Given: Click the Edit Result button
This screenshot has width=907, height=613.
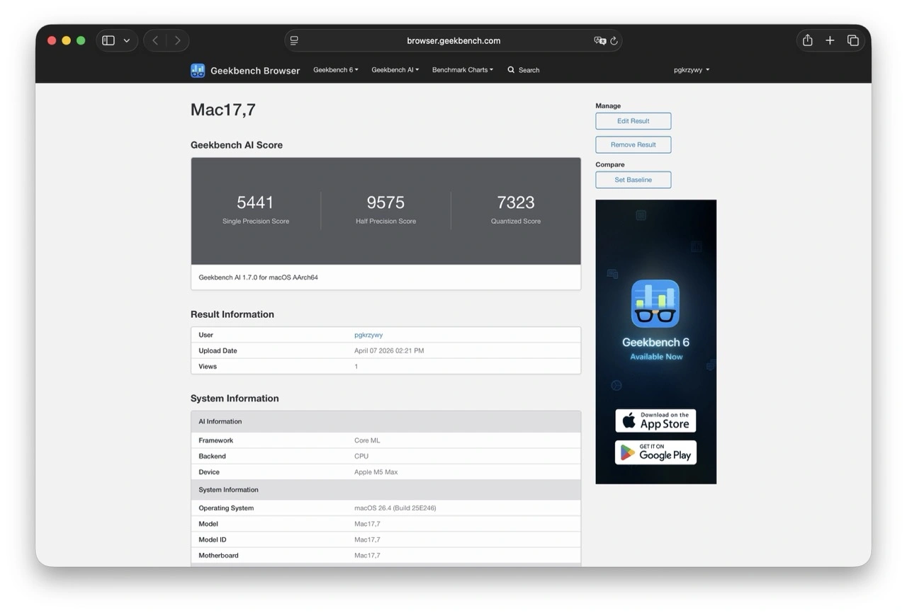Looking at the screenshot, I should click(633, 121).
